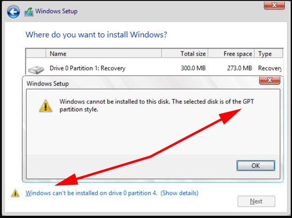Click the blue back arrow button
The image size is (292, 218).
14,11
